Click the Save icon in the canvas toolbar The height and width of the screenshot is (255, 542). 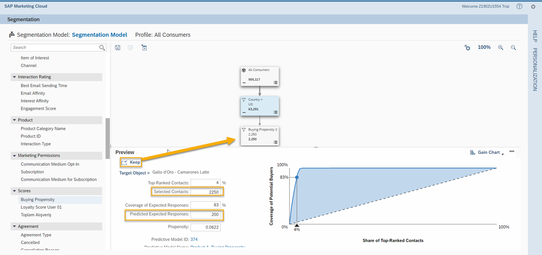coord(118,48)
